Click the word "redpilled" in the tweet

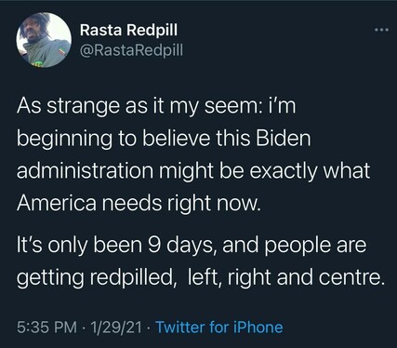pyautogui.click(x=132, y=277)
